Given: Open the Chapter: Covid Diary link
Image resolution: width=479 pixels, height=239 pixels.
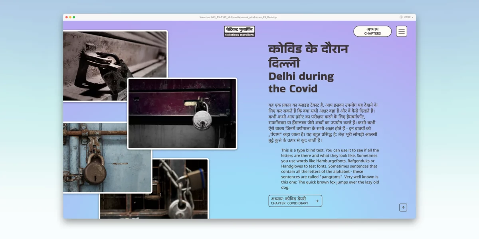Looking at the screenshot, I should (295, 201).
